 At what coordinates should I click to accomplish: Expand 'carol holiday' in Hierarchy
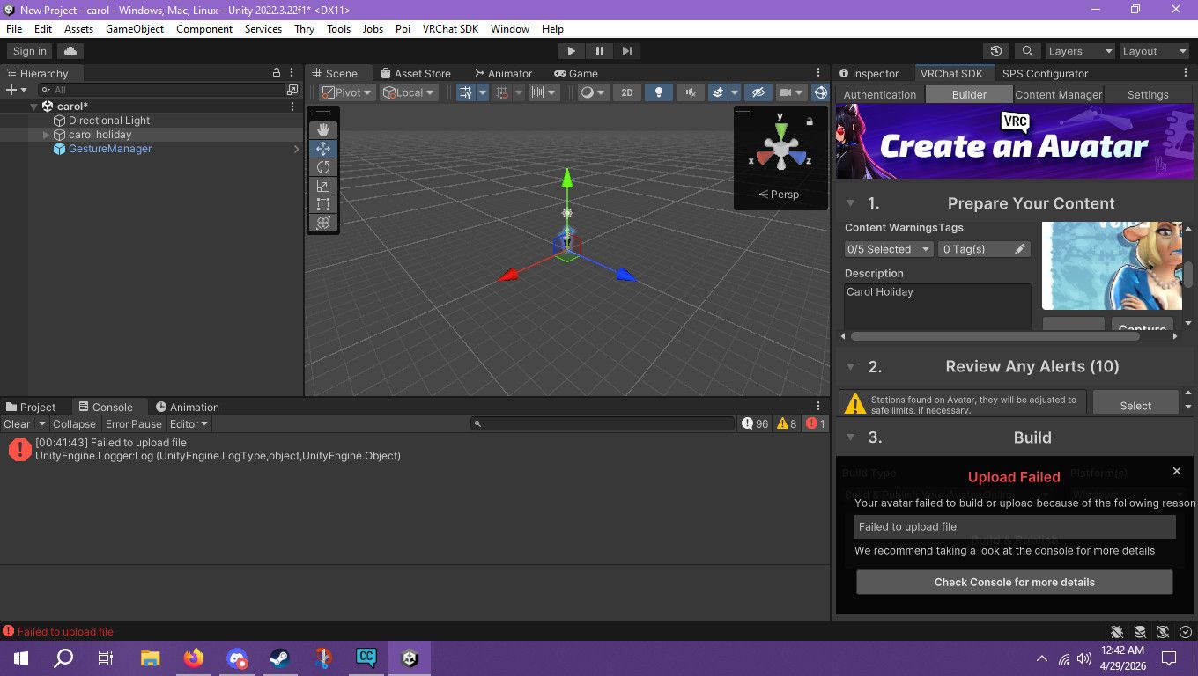click(47, 135)
